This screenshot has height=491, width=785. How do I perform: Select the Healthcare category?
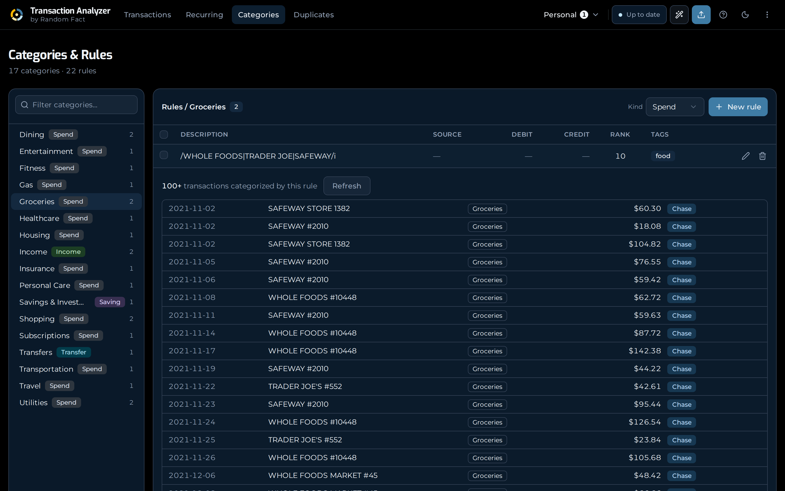click(x=76, y=218)
